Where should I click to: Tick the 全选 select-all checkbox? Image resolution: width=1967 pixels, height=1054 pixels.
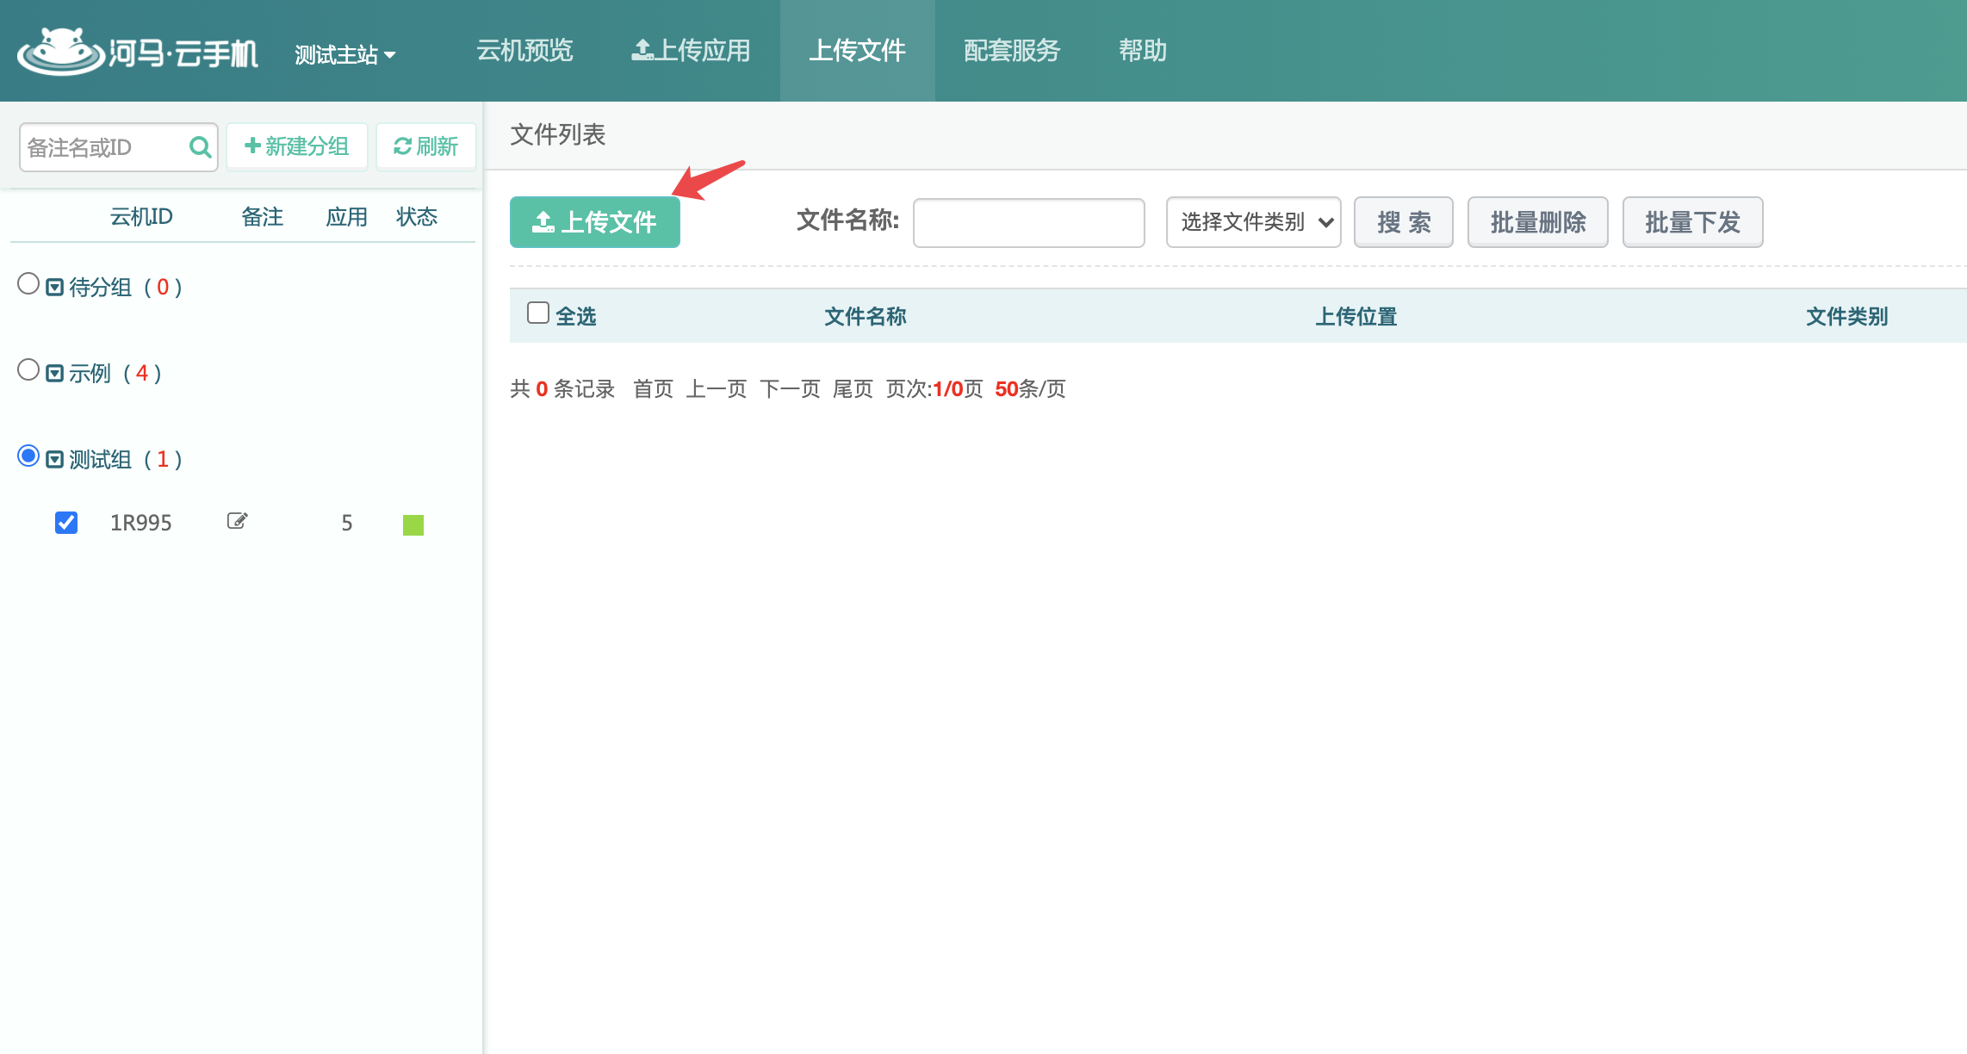(538, 313)
